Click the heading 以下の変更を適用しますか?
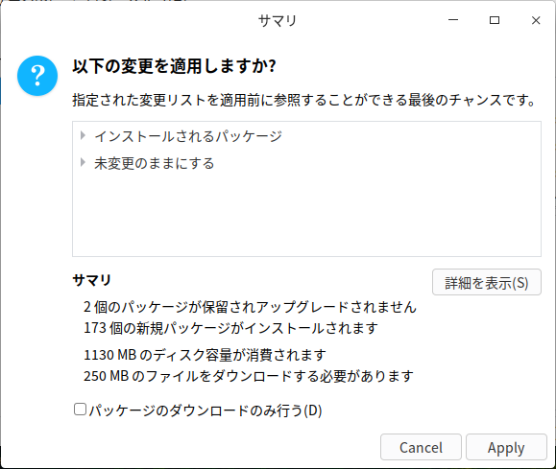556x469 pixels. (174, 66)
